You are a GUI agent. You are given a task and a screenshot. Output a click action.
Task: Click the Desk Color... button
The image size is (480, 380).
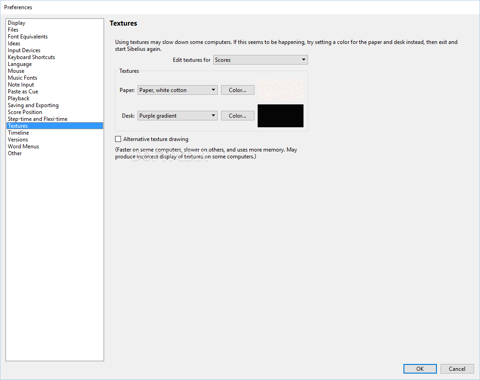[237, 116]
